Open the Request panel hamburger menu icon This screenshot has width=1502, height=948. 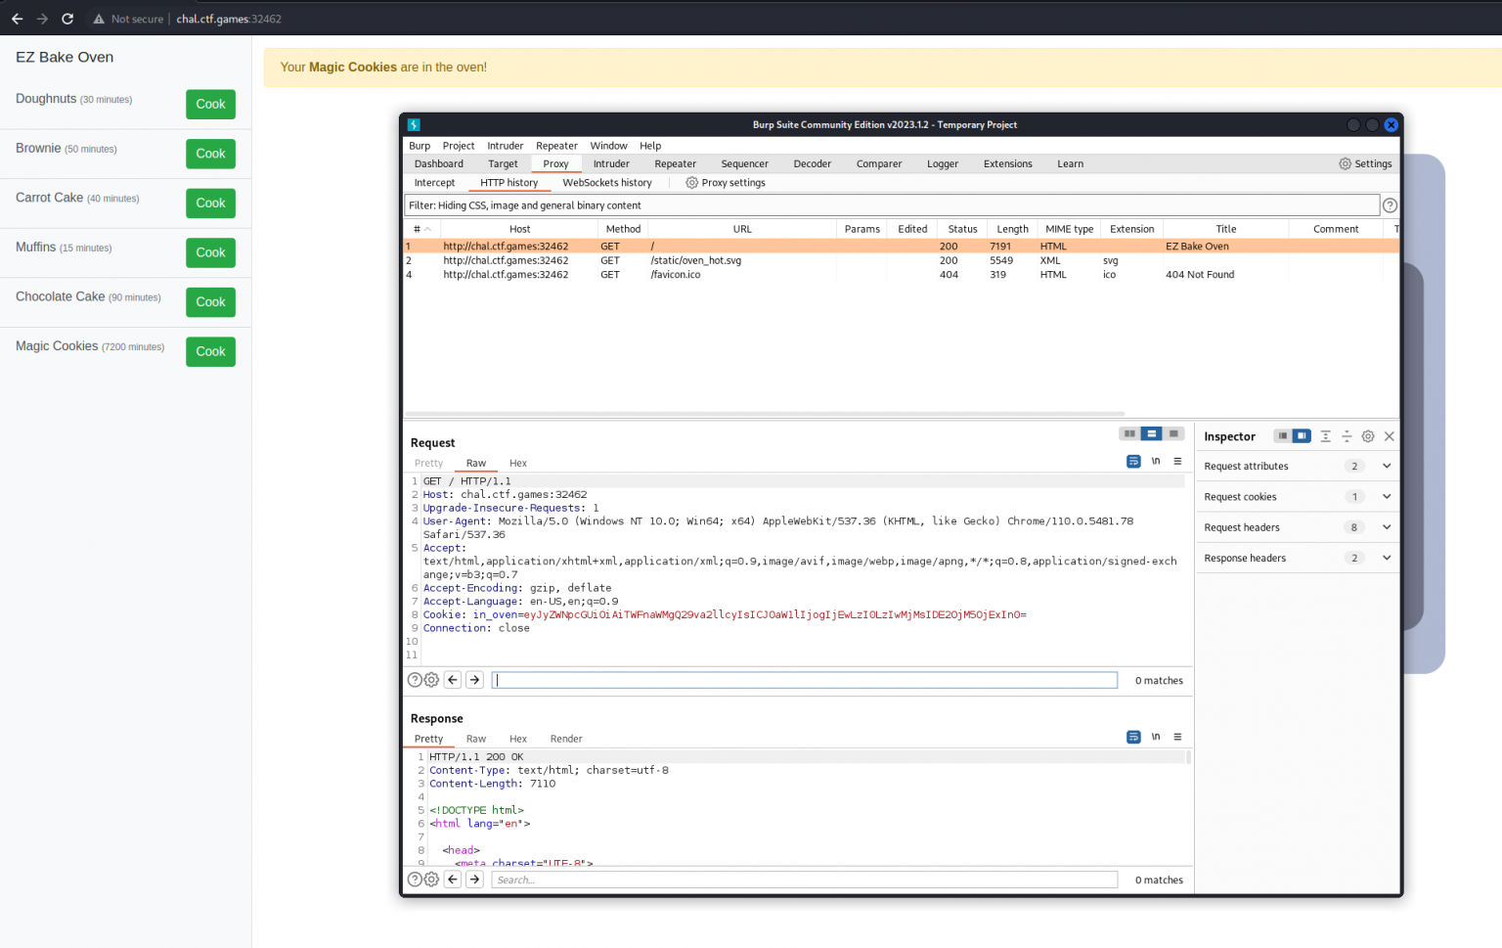pyautogui.click(x=1177, y=461)
